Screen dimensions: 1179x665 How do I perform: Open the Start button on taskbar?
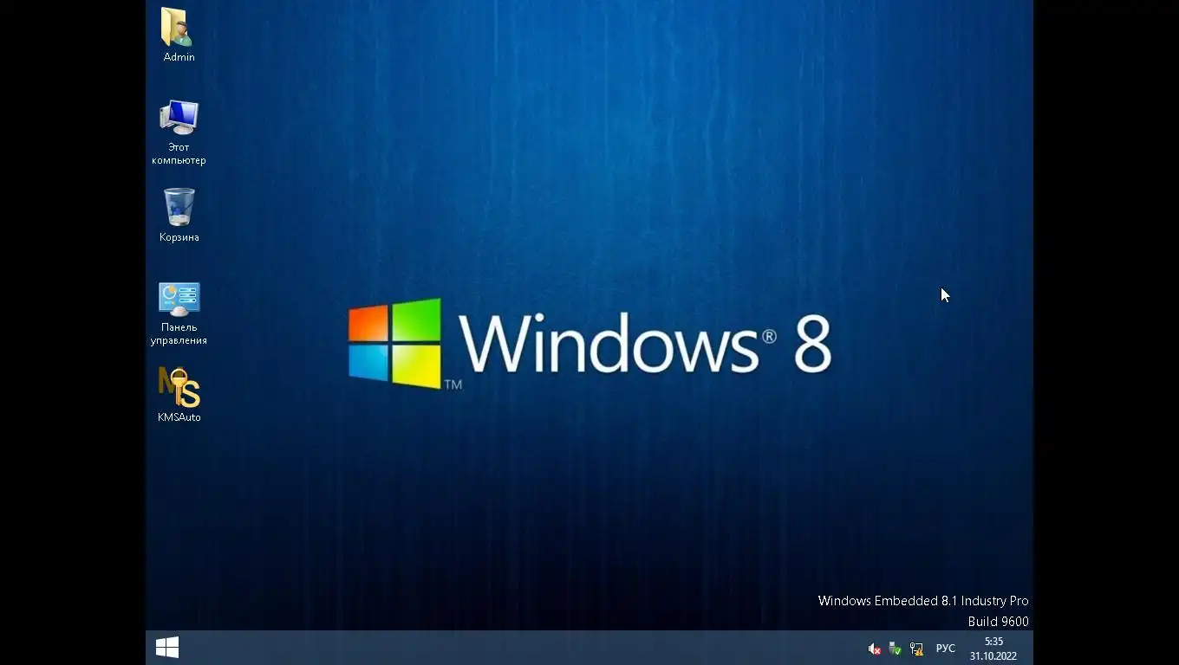(x=167, y=648)
